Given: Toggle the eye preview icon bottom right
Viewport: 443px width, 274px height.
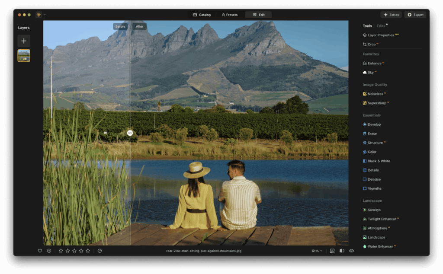Looking at the screenshot, I should [x=351, y=251].
